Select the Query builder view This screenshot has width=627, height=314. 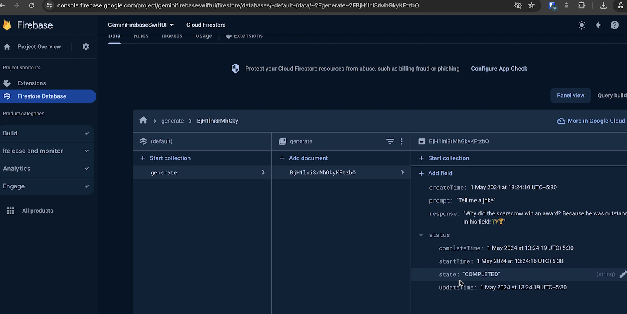tap(611, 96)
